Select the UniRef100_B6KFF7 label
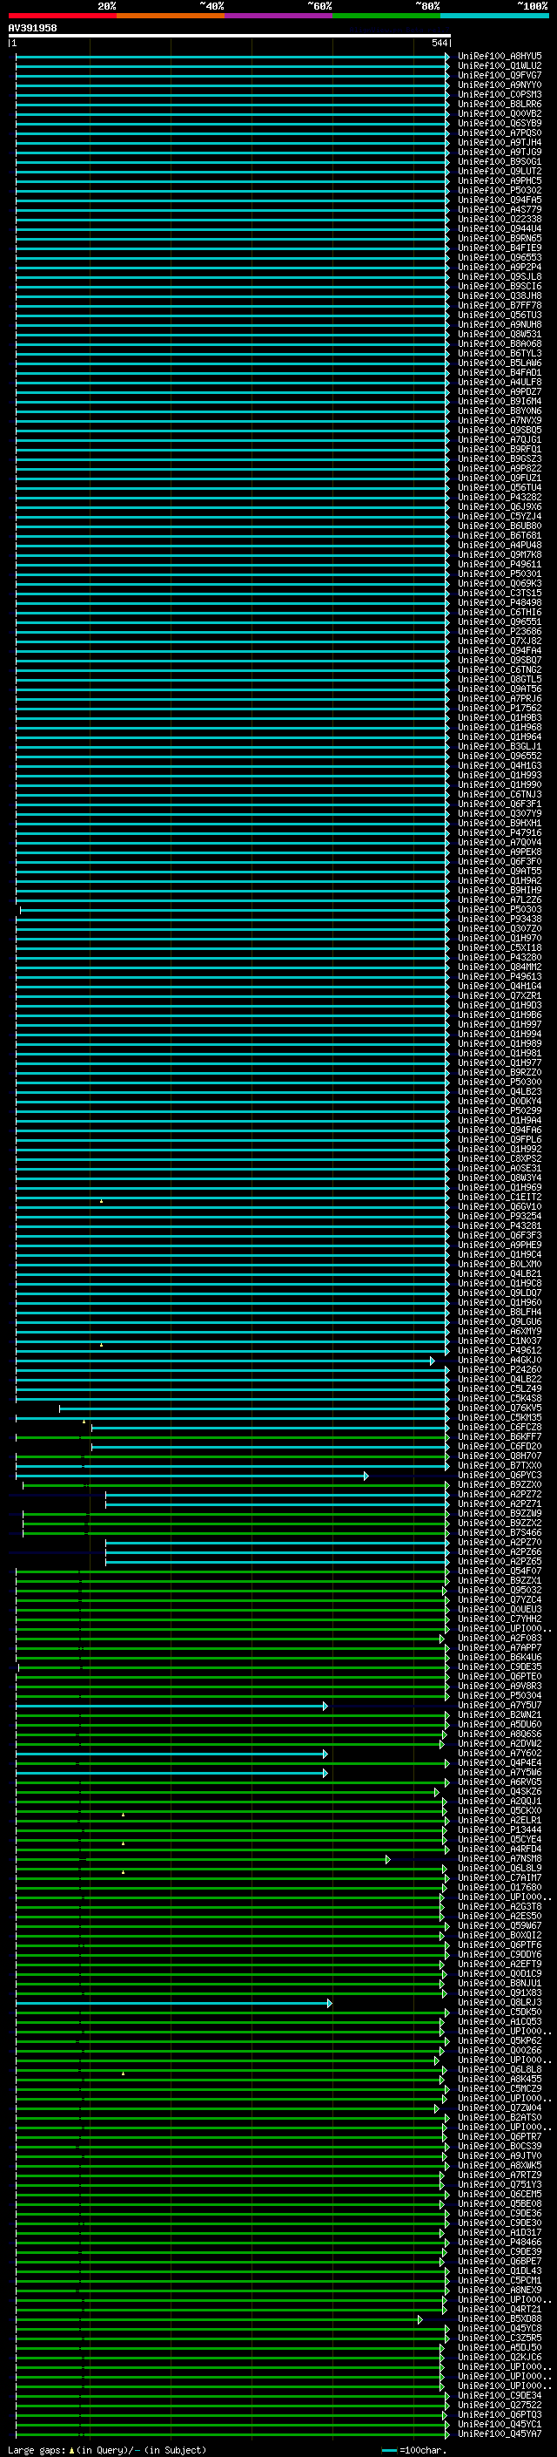557x2457 pixels. (499, 1436)
